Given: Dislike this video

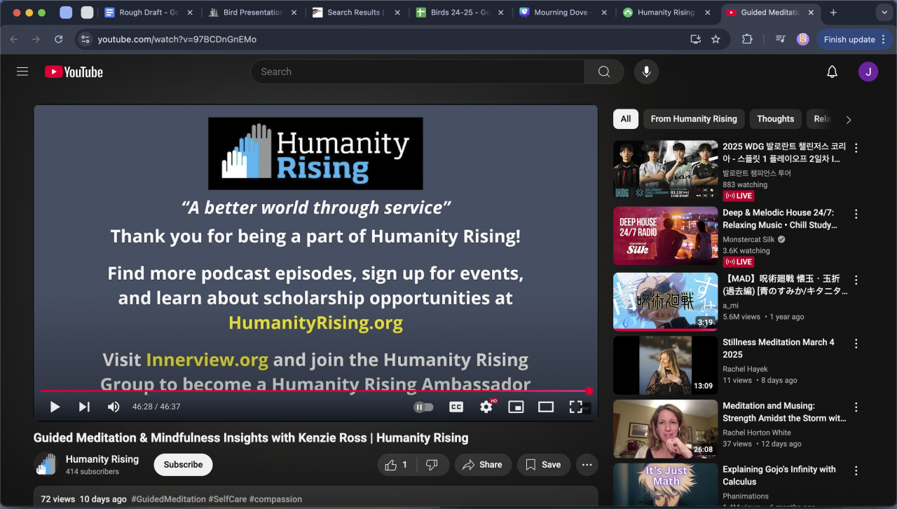Looking at the screenshot, I should pyautogui.click(x=432, y=464).
